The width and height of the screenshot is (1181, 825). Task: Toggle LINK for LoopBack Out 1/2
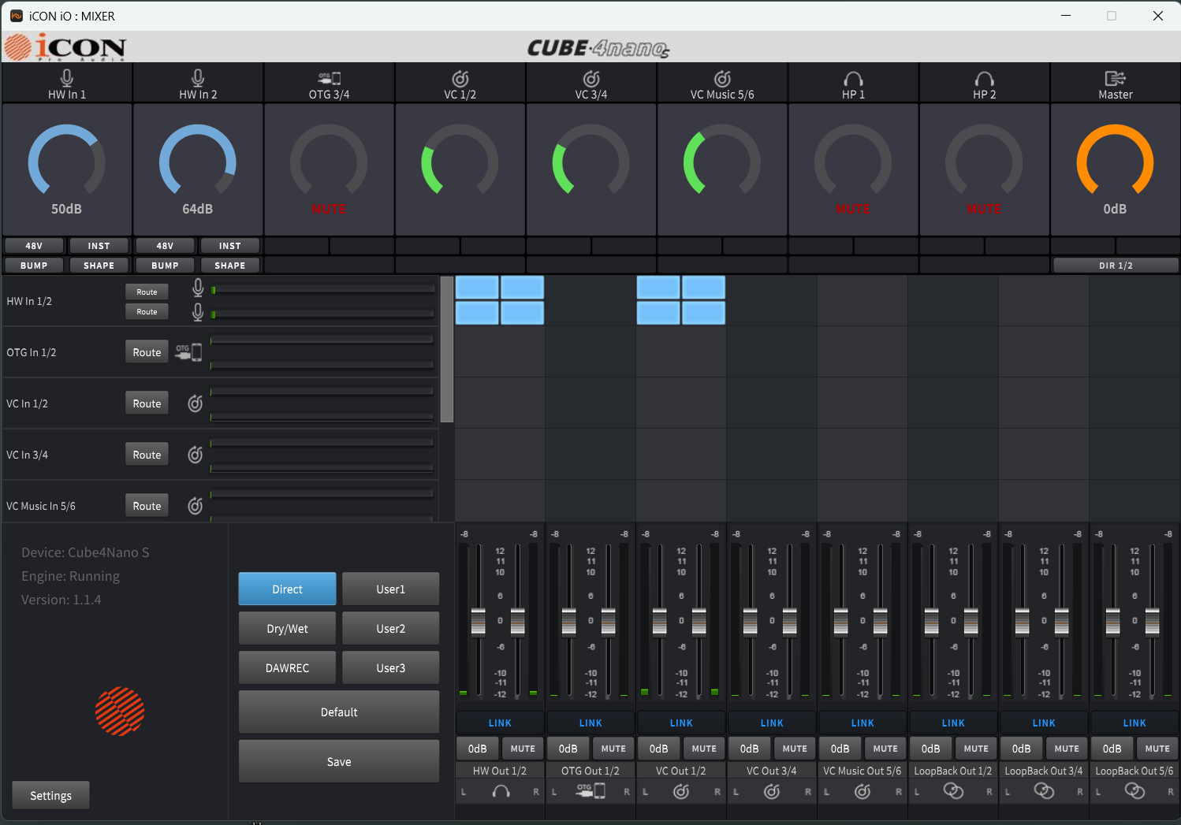(x=953, y=723)
